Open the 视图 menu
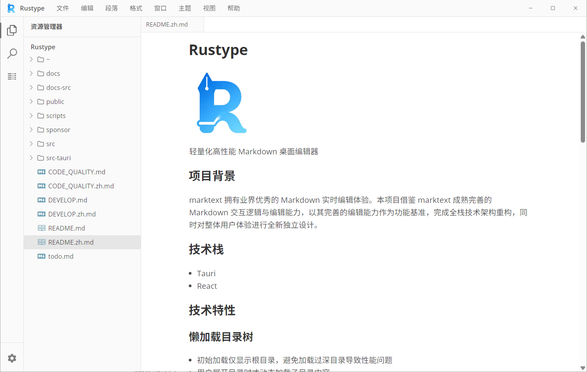The width and height of the screenshot is (587, 372). click(x=209, y=8)
